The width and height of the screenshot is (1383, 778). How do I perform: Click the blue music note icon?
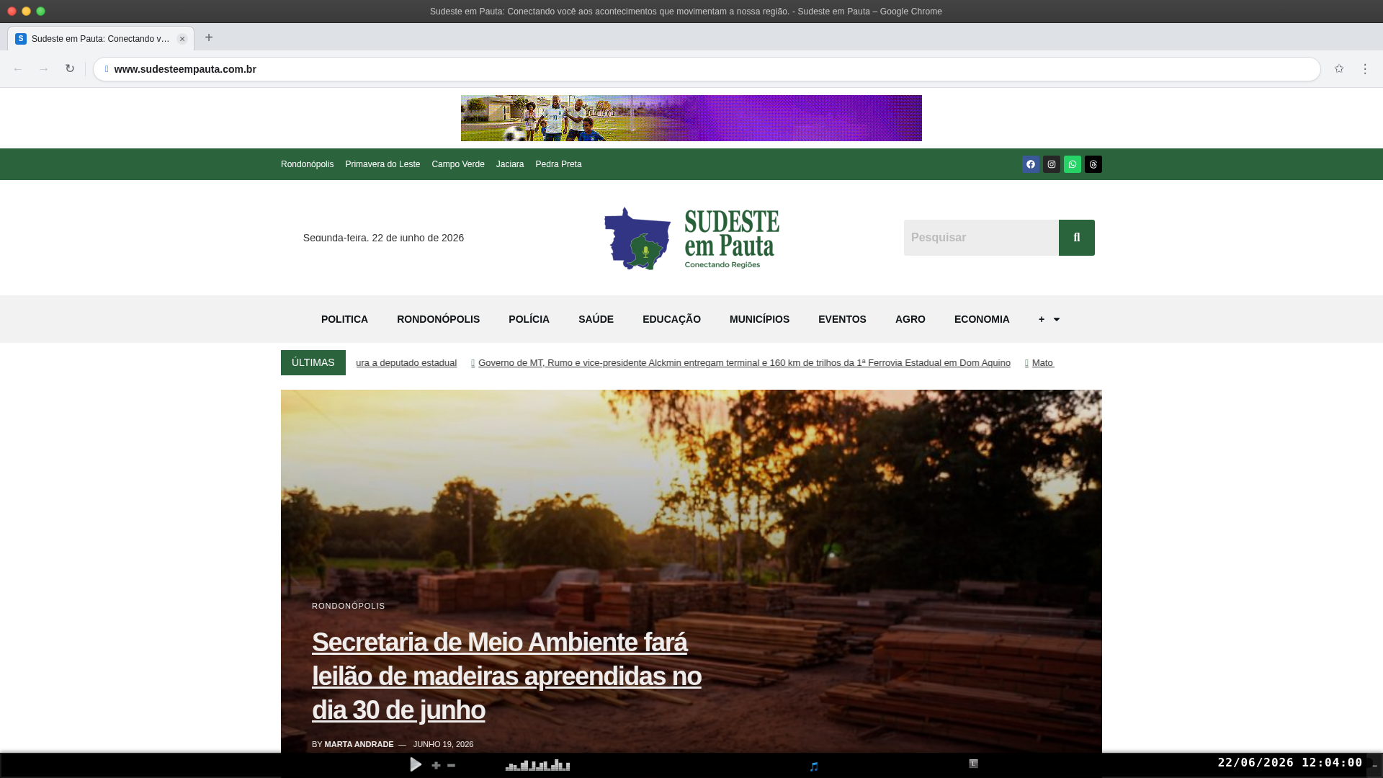coord(814,766)
